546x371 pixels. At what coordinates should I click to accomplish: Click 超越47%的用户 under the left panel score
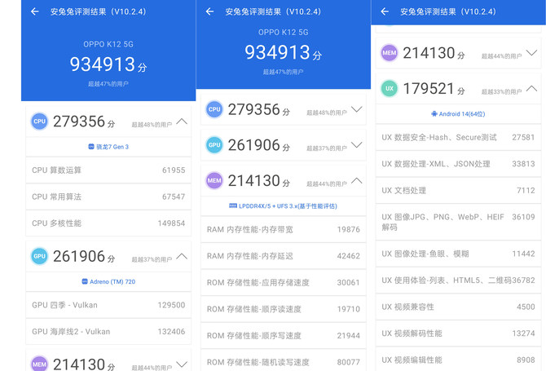pyautogui.click(x=108, y=84)
